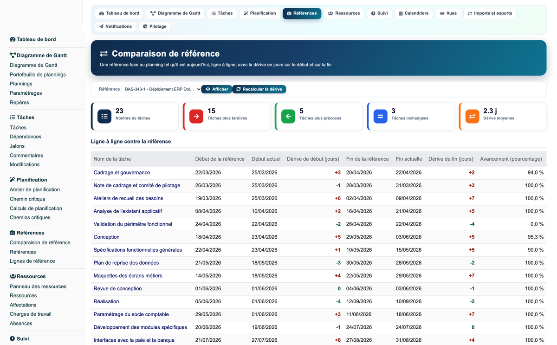Switch to the Diagramme de Gantt tab
This screenshot has height=345, width=557.
[175, 13]
